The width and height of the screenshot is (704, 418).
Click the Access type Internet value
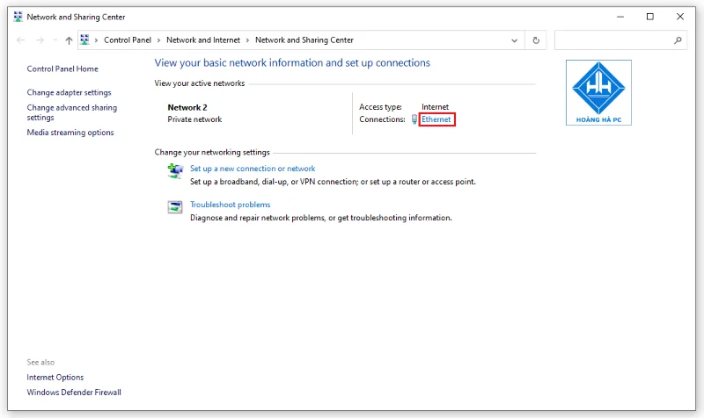click(435, 106)
